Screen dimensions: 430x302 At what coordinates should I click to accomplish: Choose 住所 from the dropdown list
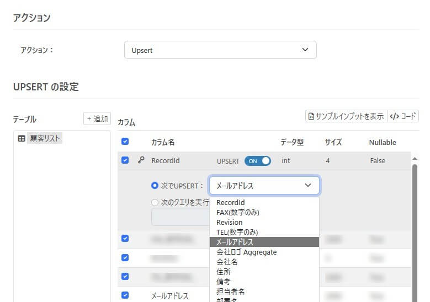click(x=264, y=272)
